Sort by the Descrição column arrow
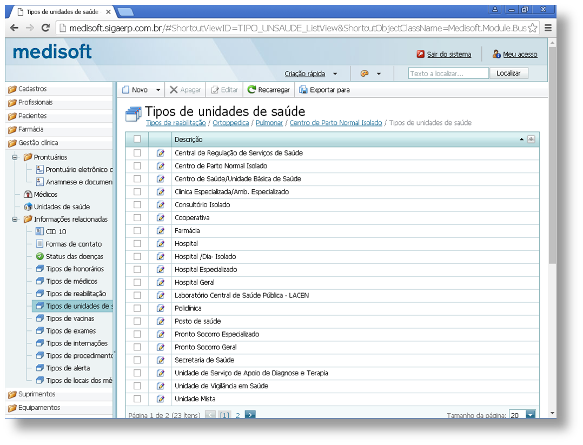This screenshot has width=583, height=445. tap(522, 140)
